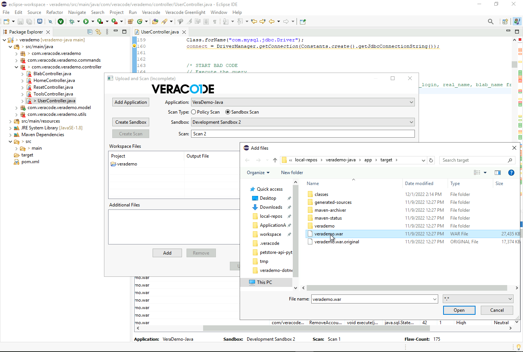Open the File name combo dropdown arrow
The height and width of the screenshot is (352, 523).
[434, 299]
